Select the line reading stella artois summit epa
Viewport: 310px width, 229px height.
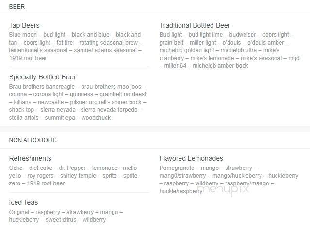pos(60,118)
